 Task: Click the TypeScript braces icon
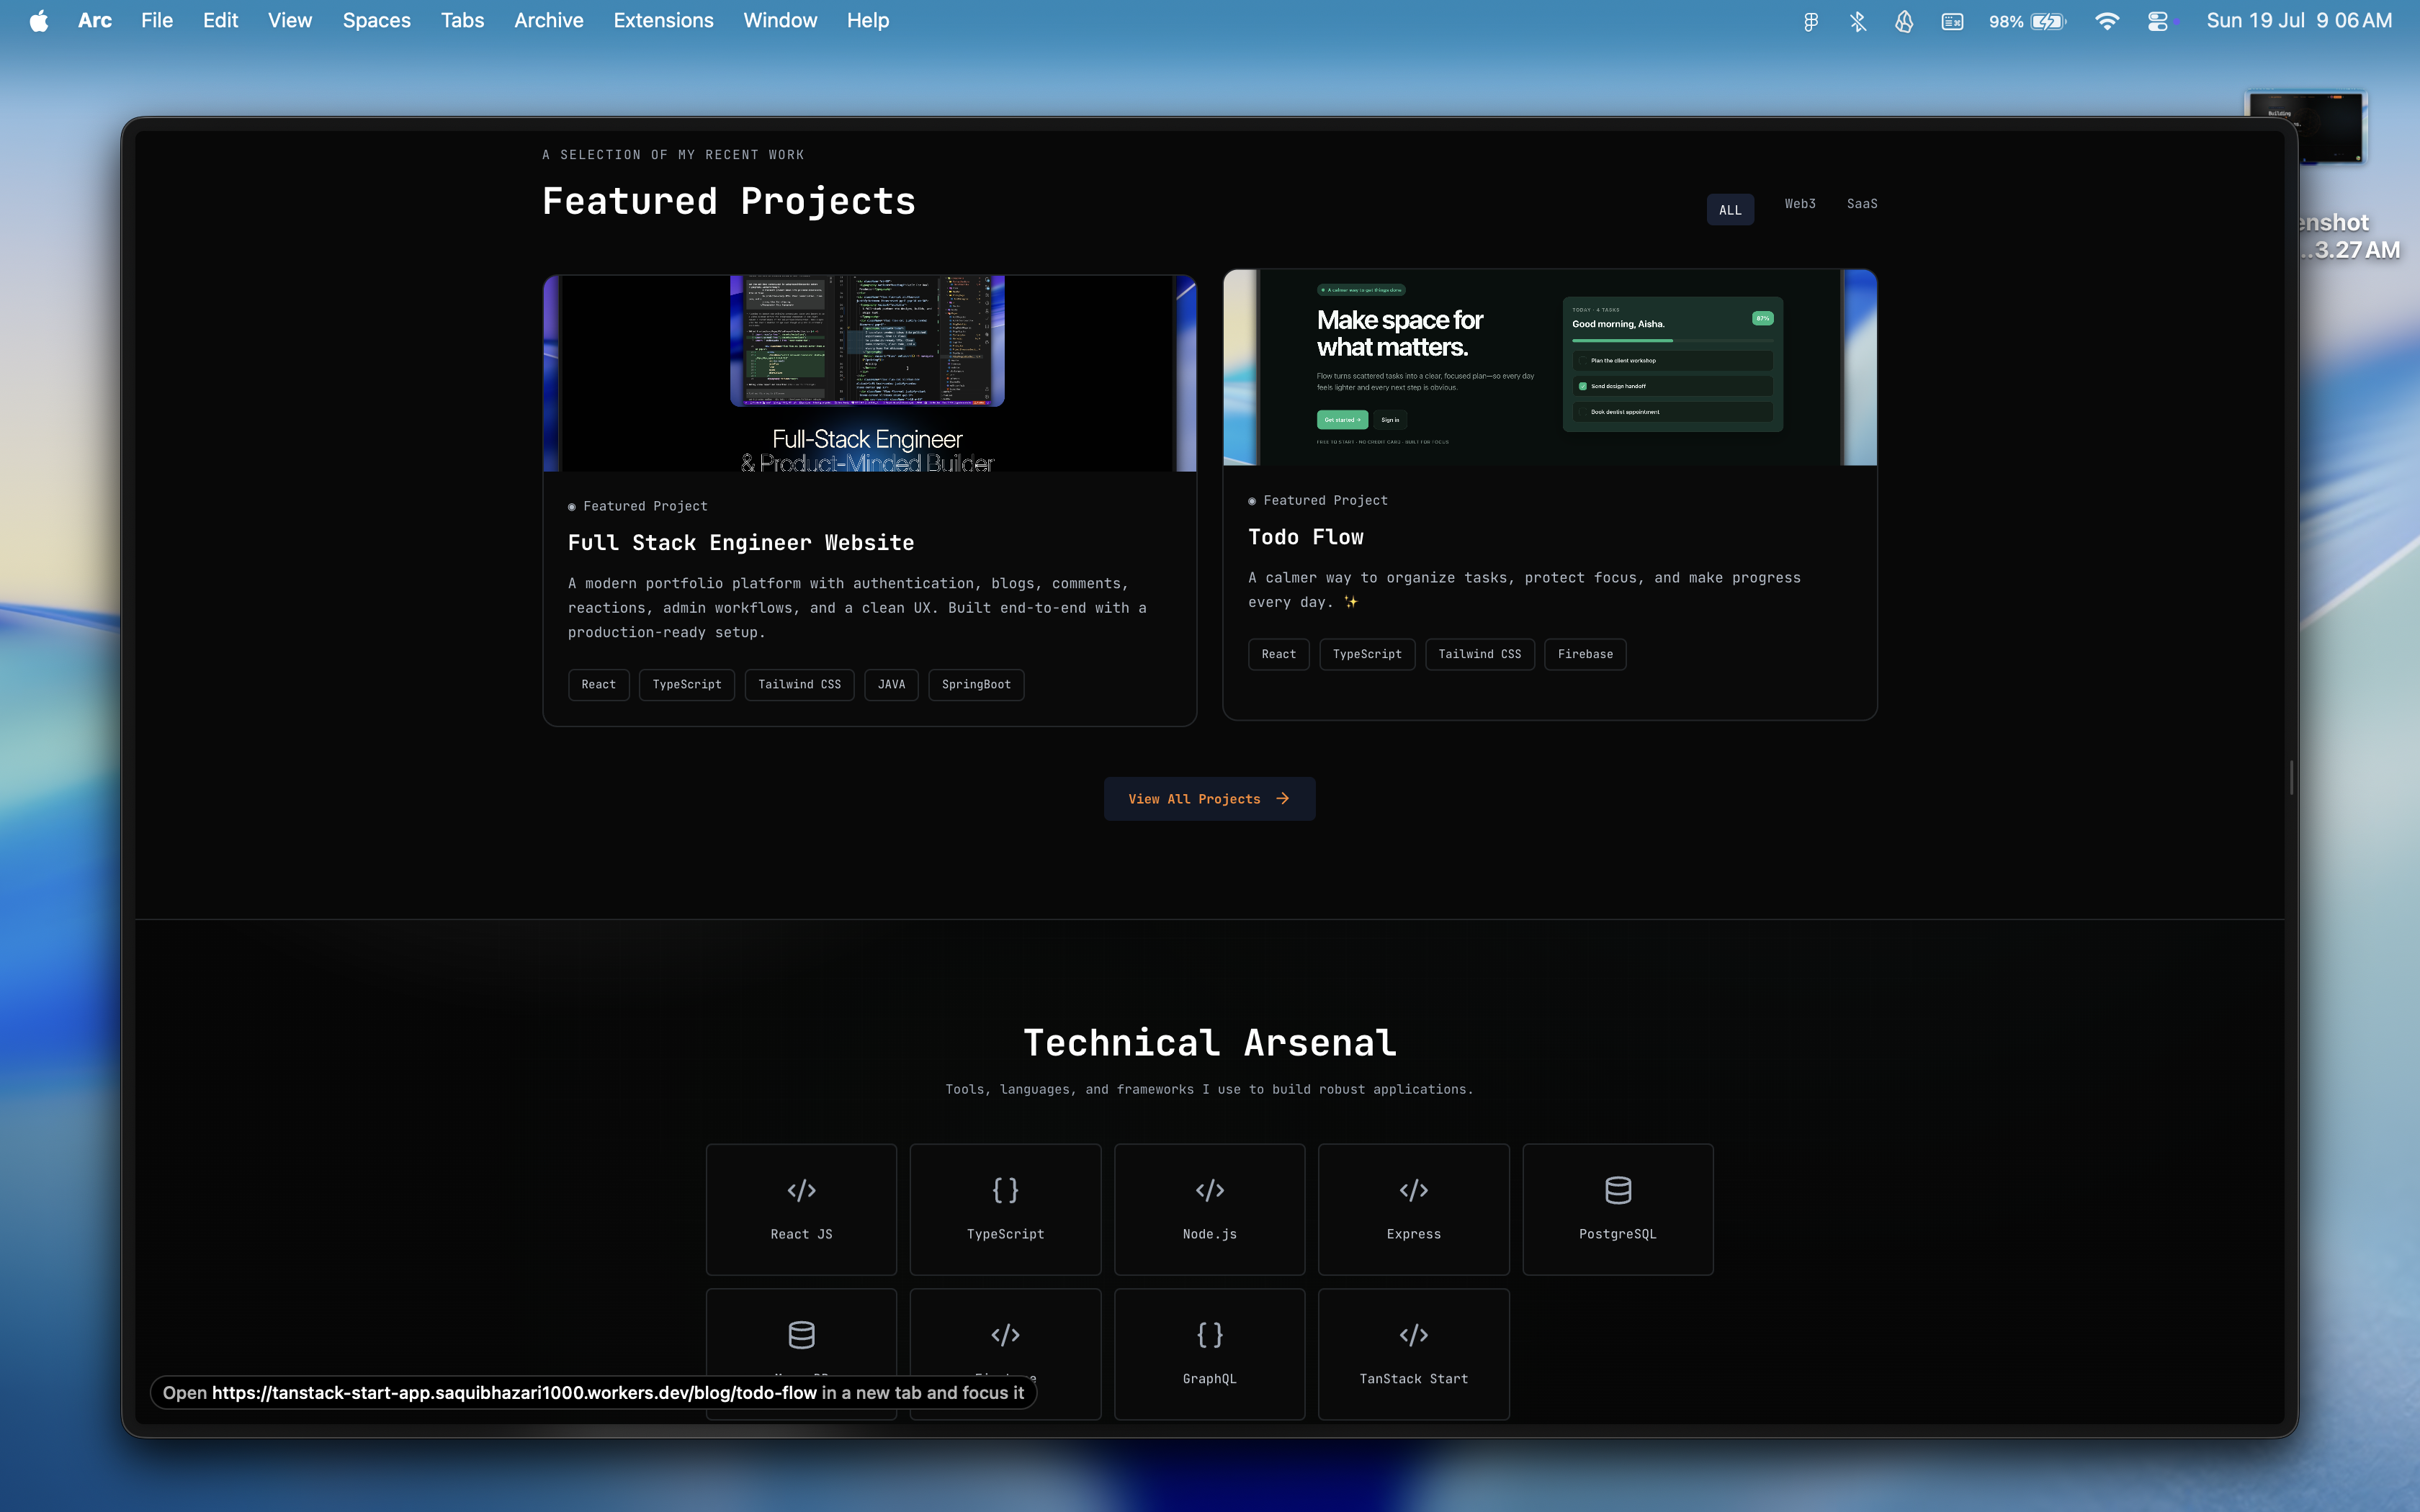coord(1005,1190)
